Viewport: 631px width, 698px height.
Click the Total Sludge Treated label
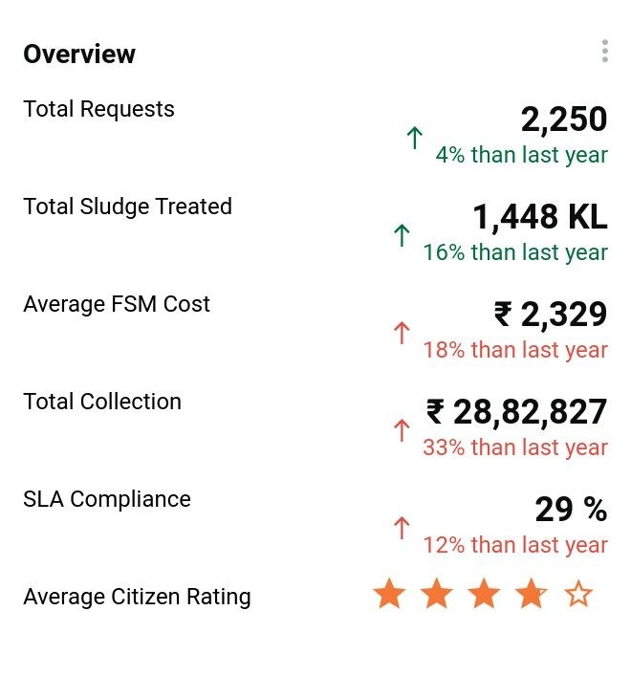(127, 207)
